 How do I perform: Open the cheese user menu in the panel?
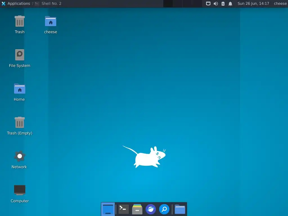pyautogui.click(x=280, y=3)
